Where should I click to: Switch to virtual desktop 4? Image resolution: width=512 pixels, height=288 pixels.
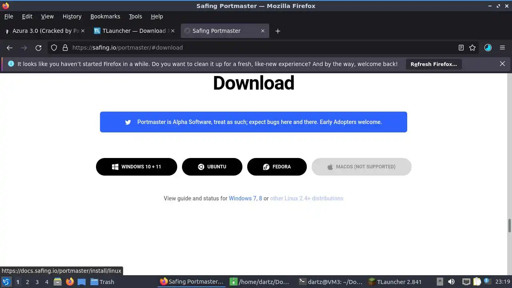coord(46,282)
